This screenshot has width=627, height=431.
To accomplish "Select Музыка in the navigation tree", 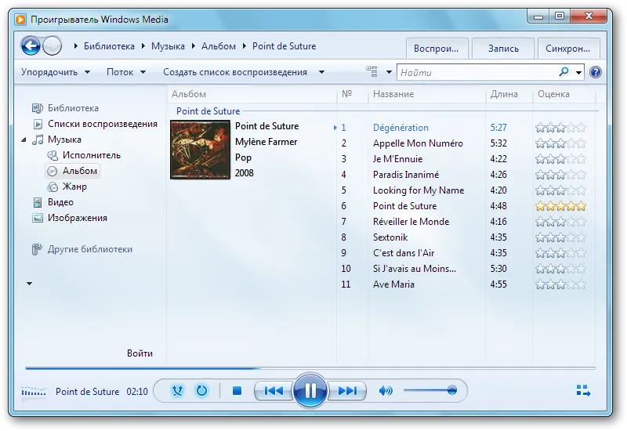I will (57, 139).
